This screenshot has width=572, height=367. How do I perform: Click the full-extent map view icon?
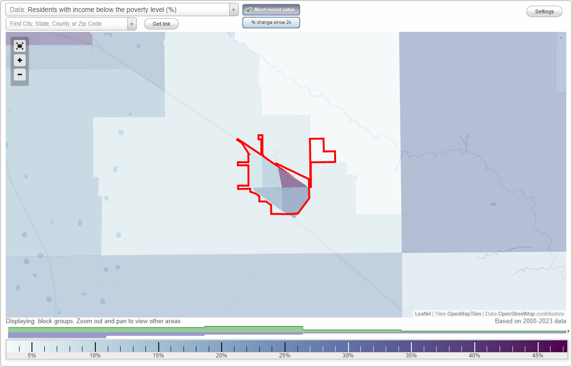(x=20, y=46)
